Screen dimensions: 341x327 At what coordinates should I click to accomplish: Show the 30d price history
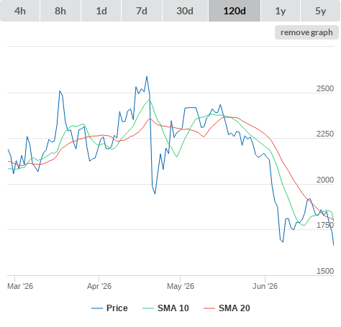185,11
